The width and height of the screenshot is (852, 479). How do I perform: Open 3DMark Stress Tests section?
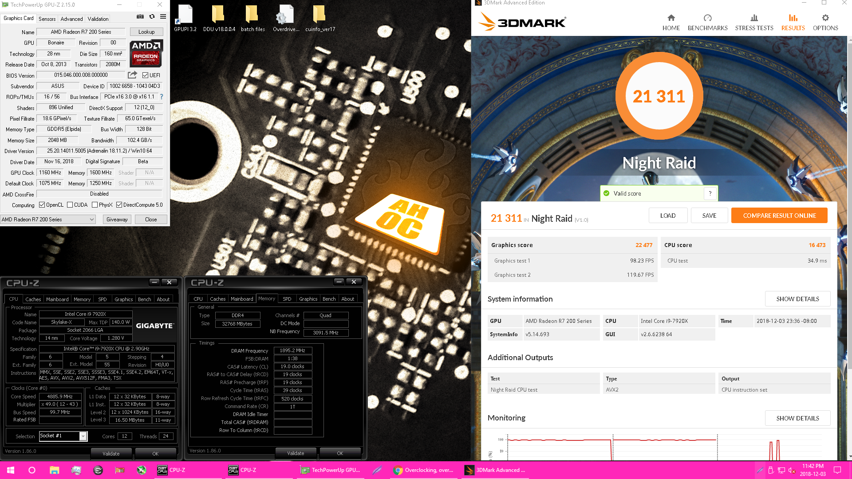point(754,22)
